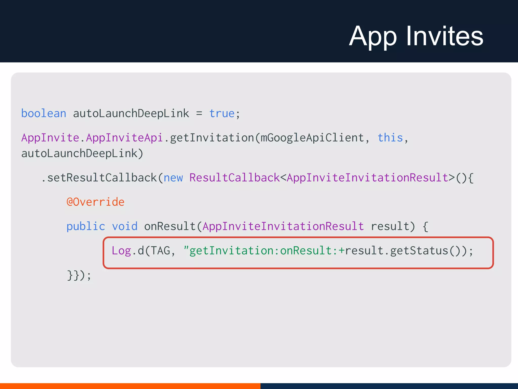Click the '@Override' annotation
This screenshot has height=389, width=518.
pos(95,202)
